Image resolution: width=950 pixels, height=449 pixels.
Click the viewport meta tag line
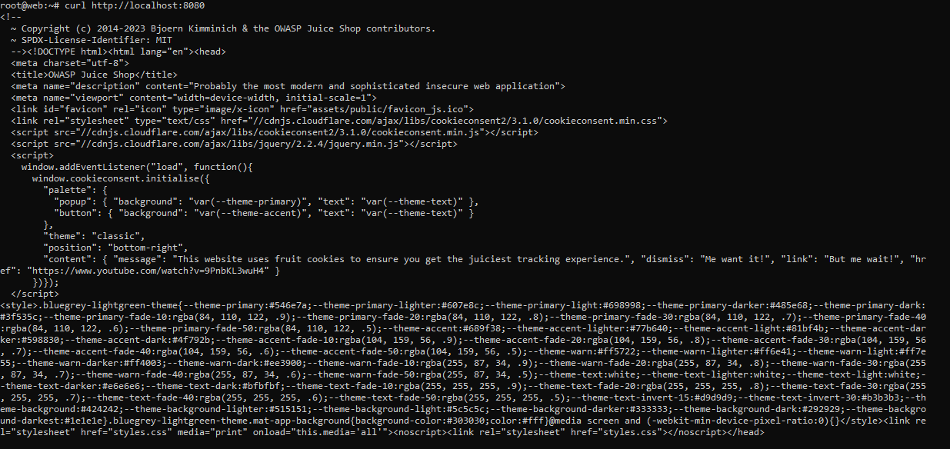(x=193, y=98)
